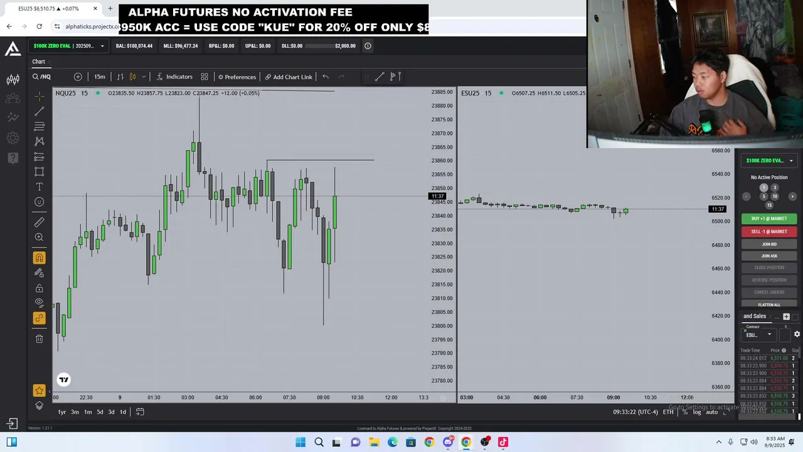Open the go to date calendar icon
This screenshot has height=452, width=803.
pyautogui.click(x=140, y=412)
